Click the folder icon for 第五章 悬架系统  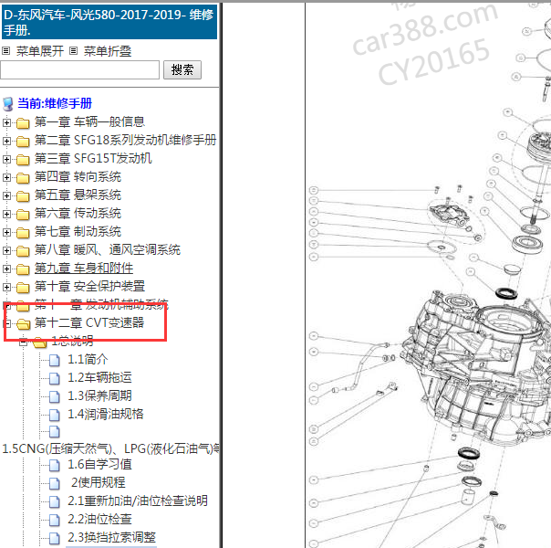[23, 196]
